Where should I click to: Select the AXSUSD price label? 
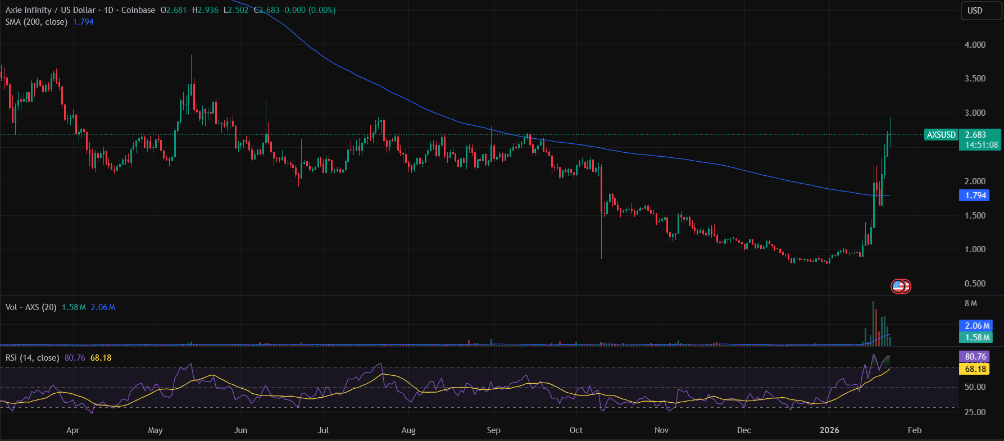click(x=941, y=135)
